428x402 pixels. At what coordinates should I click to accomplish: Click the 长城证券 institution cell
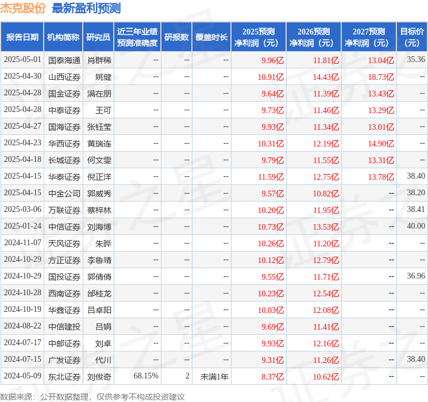point(64,160)
